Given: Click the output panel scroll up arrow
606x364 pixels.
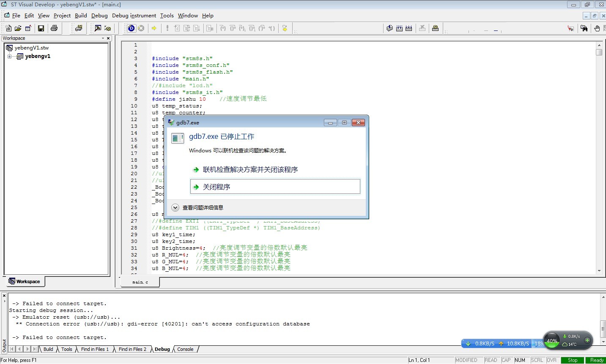Looking at the screenshot, I should [x=603, y=297].
